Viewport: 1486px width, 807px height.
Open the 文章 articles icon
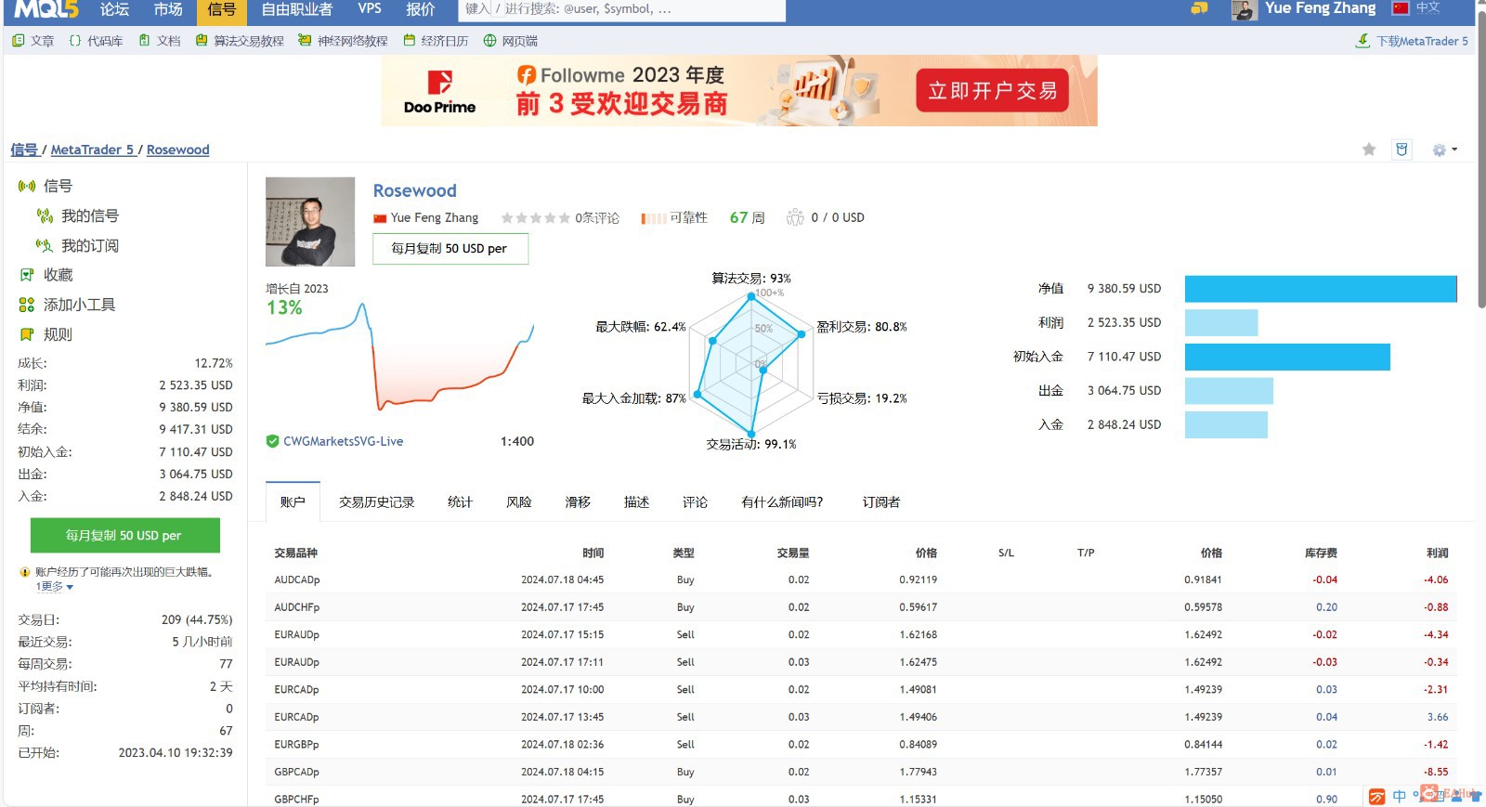(x=19, y=41)
